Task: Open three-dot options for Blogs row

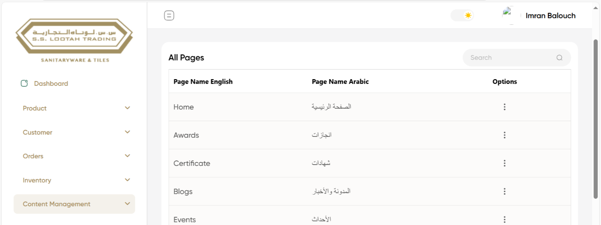Action: click(504, 191)
